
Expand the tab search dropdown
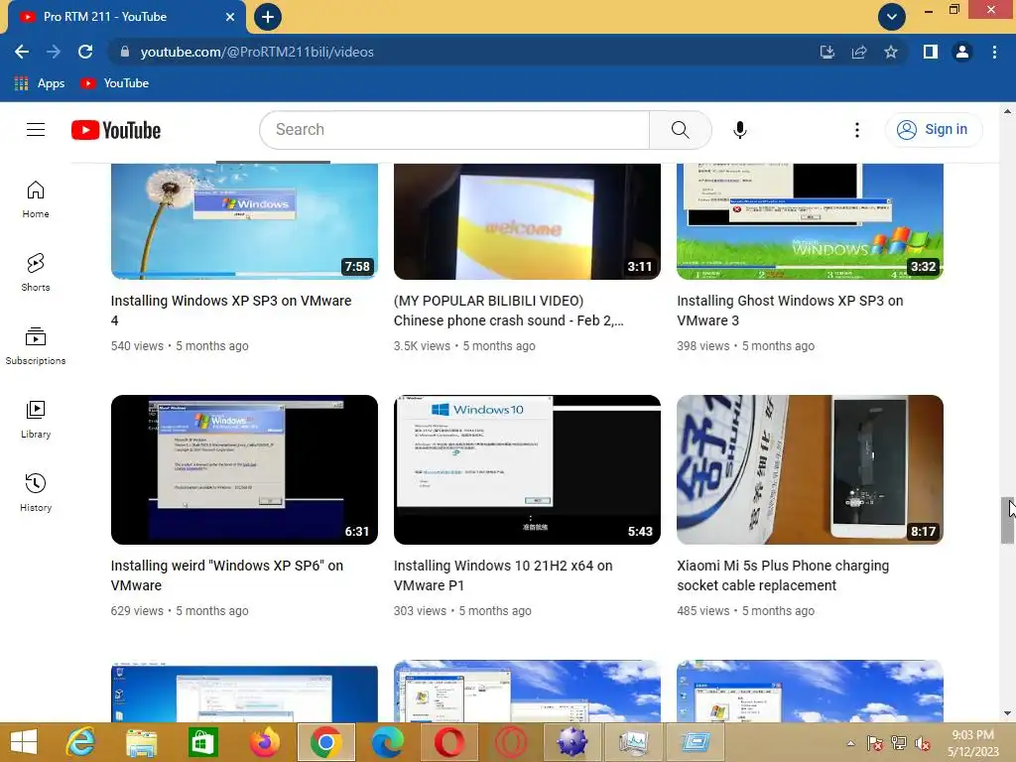click(x=892, y=17)
